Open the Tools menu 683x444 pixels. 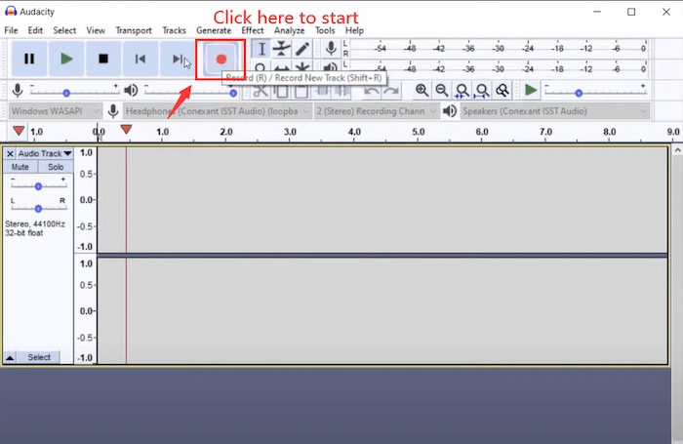[325, 30]
